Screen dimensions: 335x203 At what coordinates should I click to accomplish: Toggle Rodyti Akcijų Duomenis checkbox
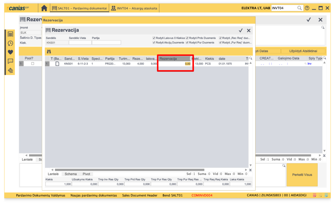pyautogui.click(x=154, y=42)
